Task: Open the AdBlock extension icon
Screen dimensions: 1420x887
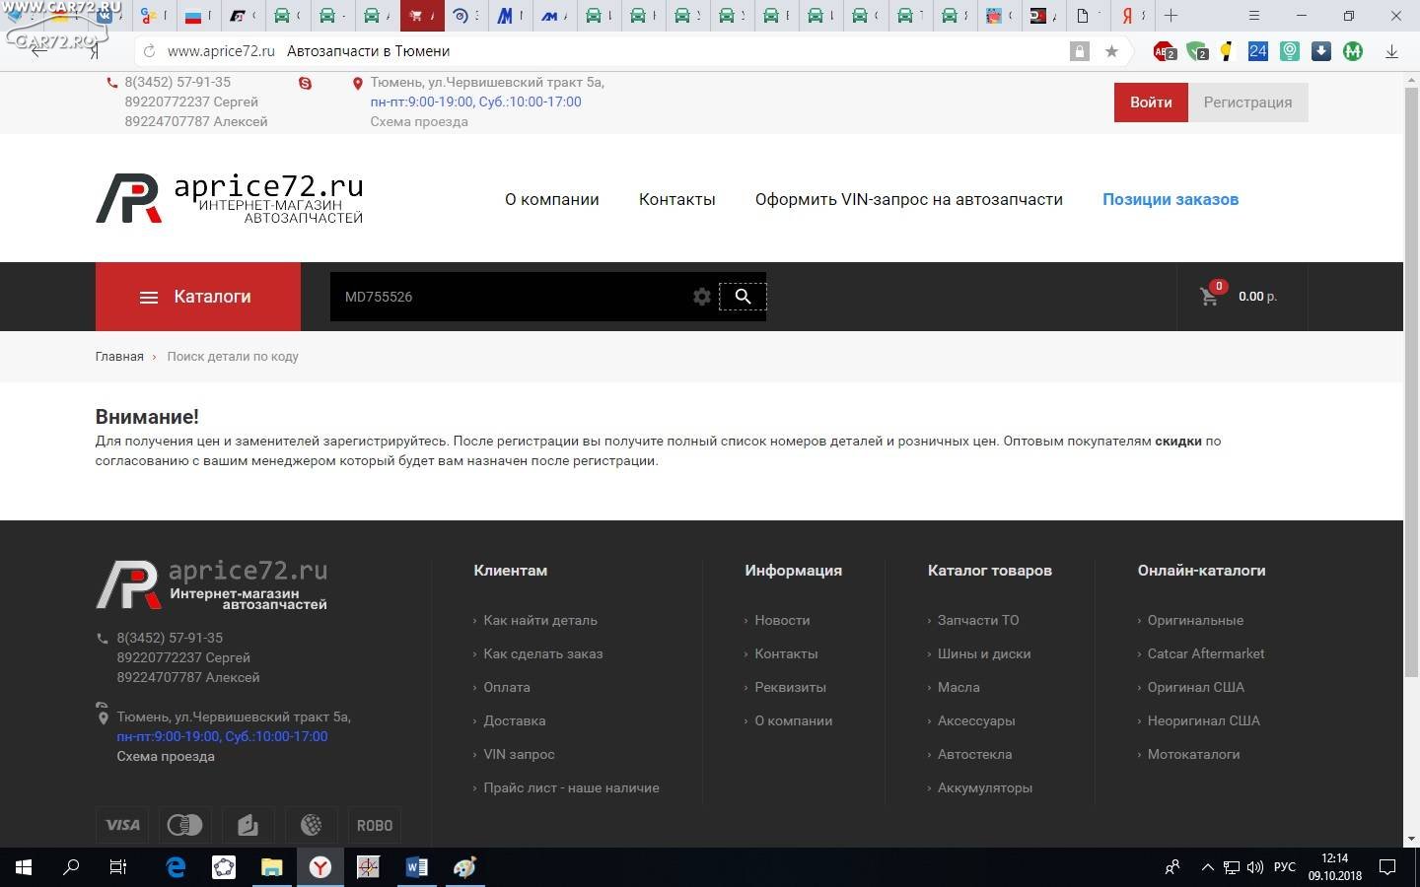Action: [1165, 51]
